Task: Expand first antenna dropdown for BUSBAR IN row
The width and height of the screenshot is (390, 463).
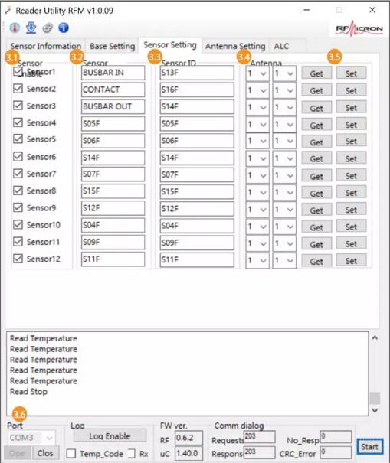Action: pyautogui.click(x=257, y=73)
